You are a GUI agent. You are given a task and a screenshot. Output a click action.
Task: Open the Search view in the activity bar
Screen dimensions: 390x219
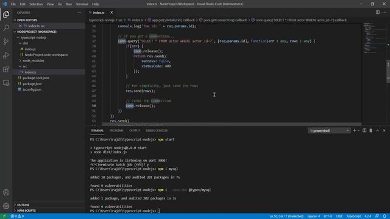(6, 27)
